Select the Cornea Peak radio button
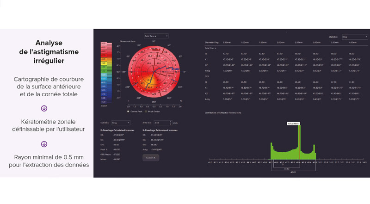Viewport: 370px width, 204px height. tap(128, 111)
